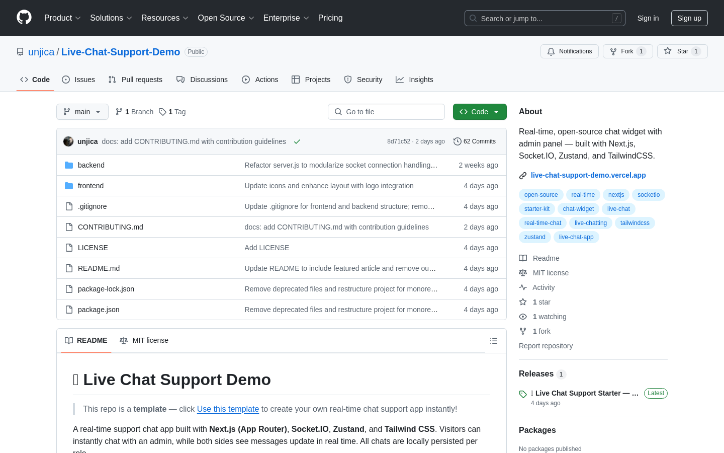Switch to the Actions tab

260,80
